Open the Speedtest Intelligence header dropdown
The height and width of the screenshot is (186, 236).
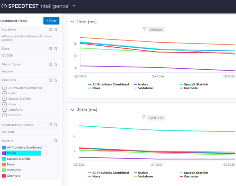pos(74,6)
